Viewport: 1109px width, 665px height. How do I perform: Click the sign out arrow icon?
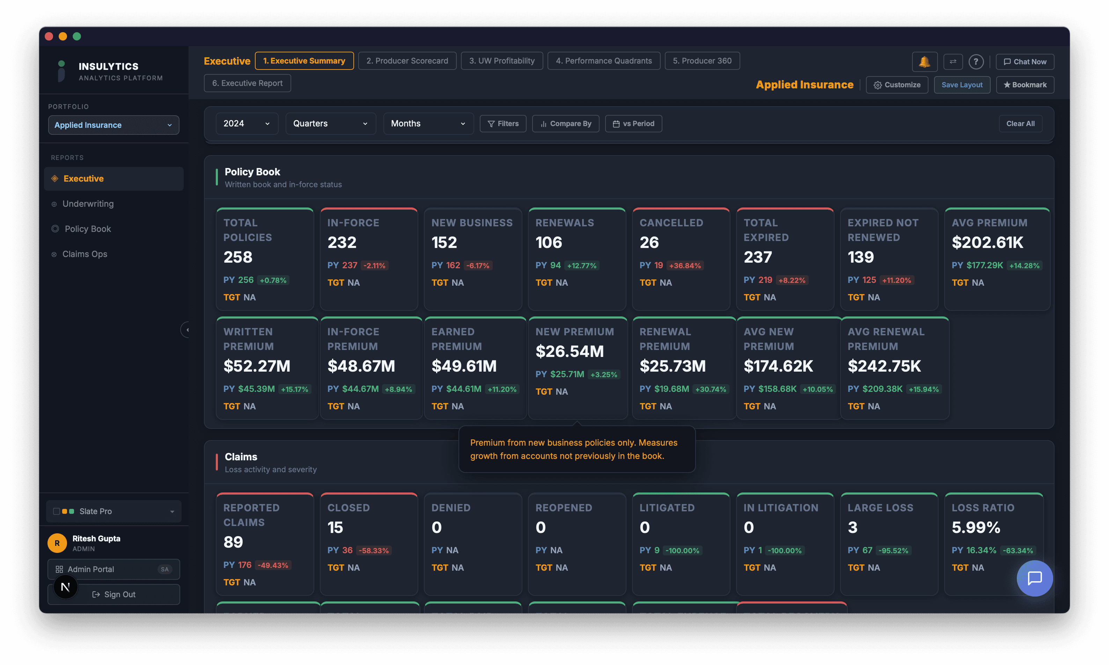[96, 595]
